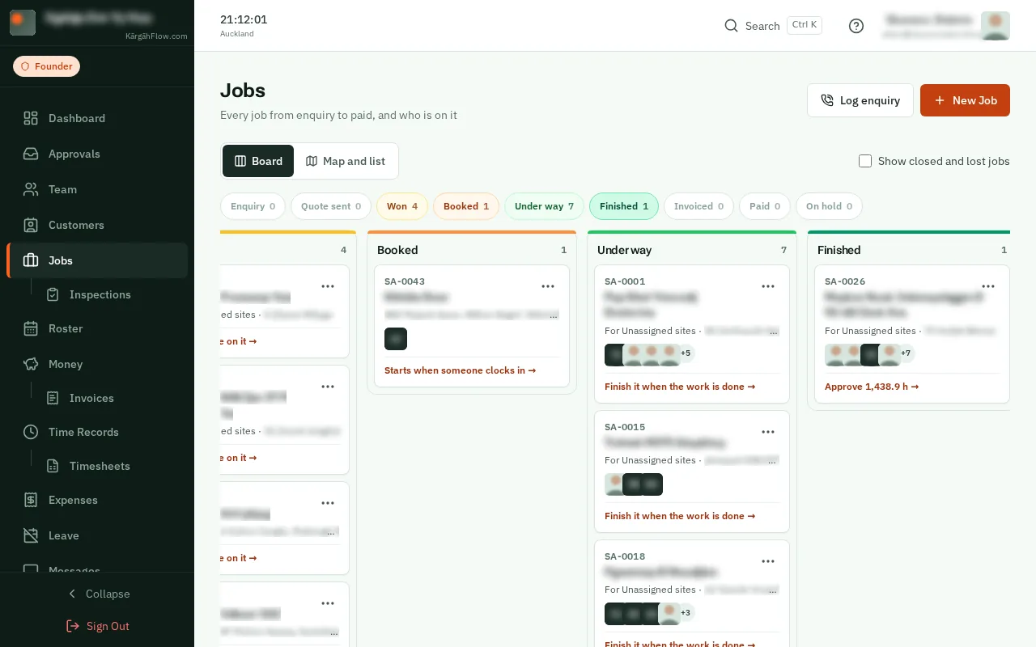Screen dimensions: 1036x647
Task: Open options menu for job SA-0043
Action: point(548,286)
